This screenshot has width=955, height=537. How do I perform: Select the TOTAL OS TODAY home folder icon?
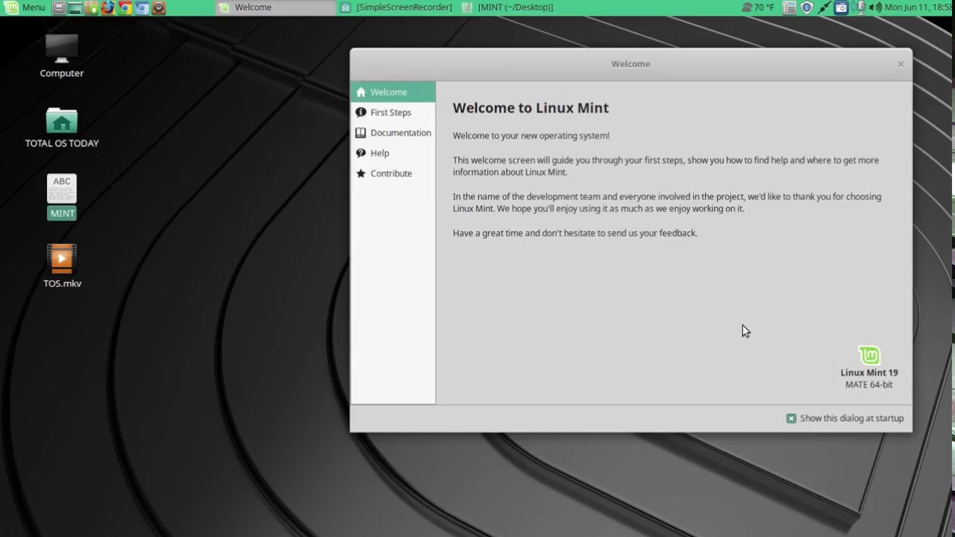tap(62, 128)
